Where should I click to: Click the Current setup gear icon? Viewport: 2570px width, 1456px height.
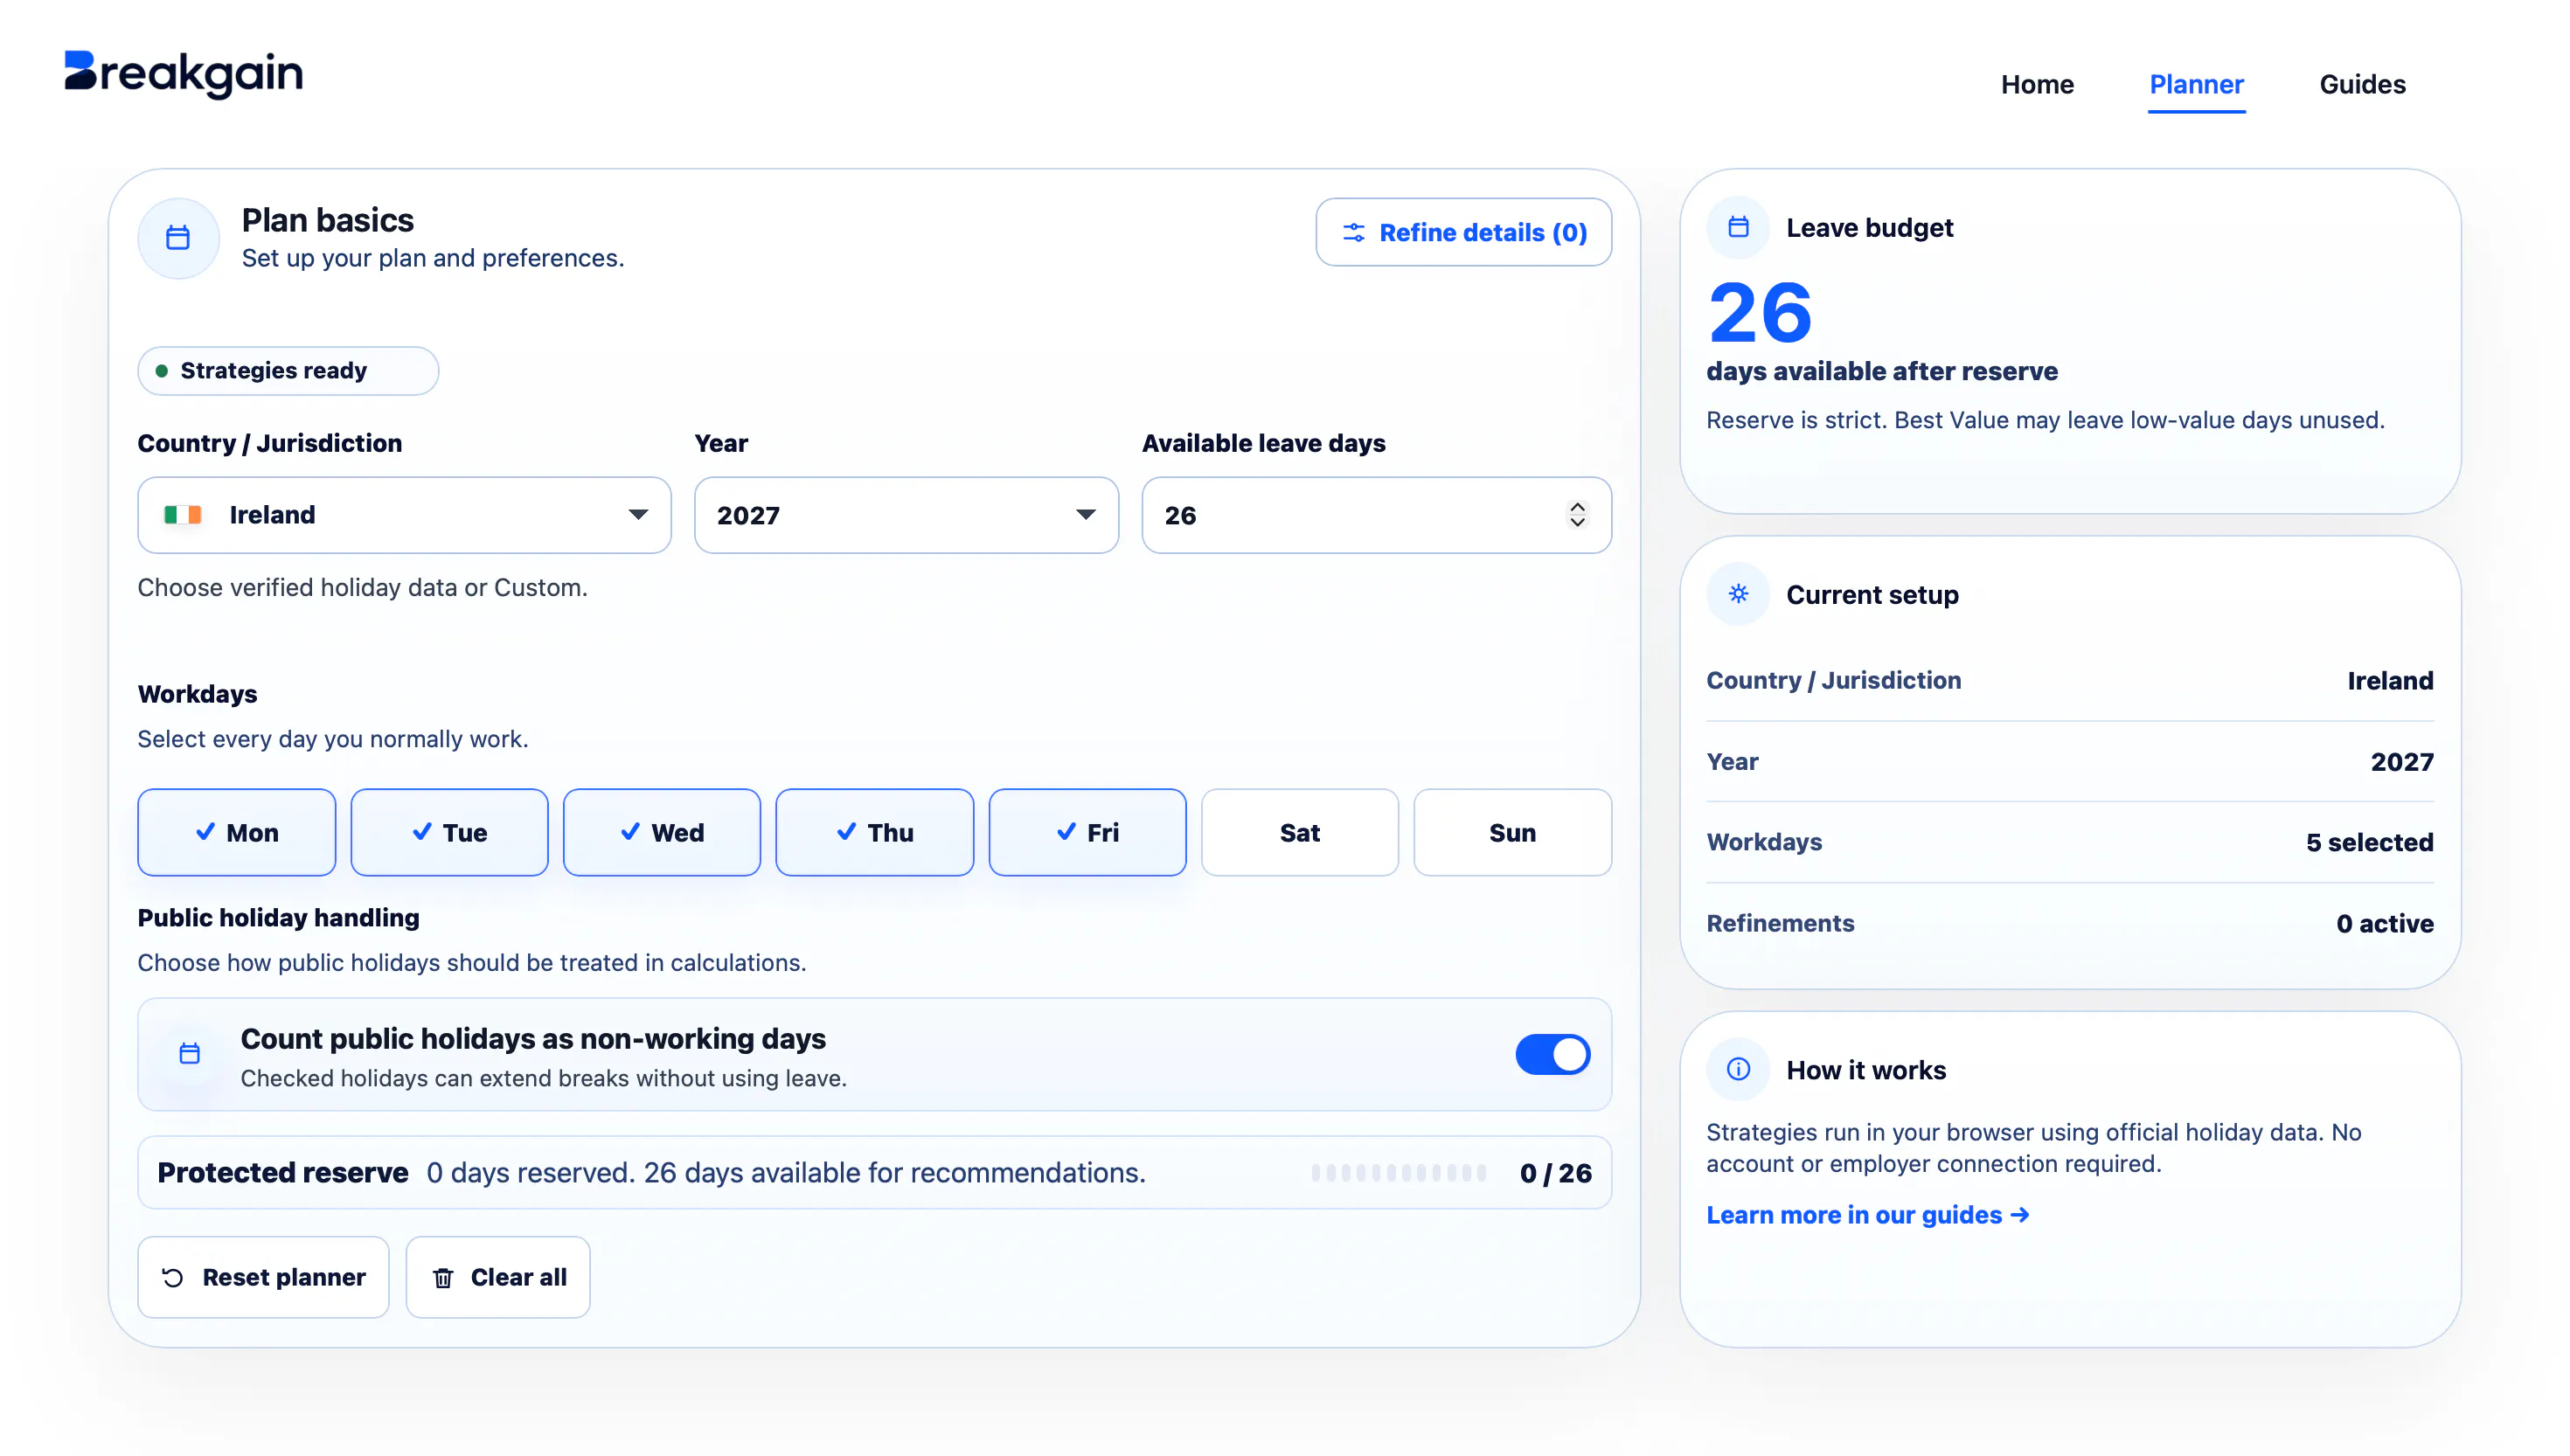click(1738, 594)
